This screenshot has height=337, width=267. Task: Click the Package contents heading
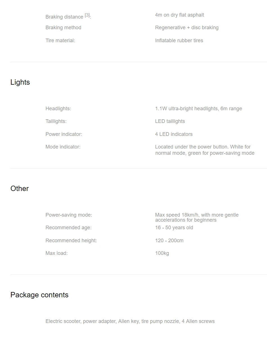point(39,295)
